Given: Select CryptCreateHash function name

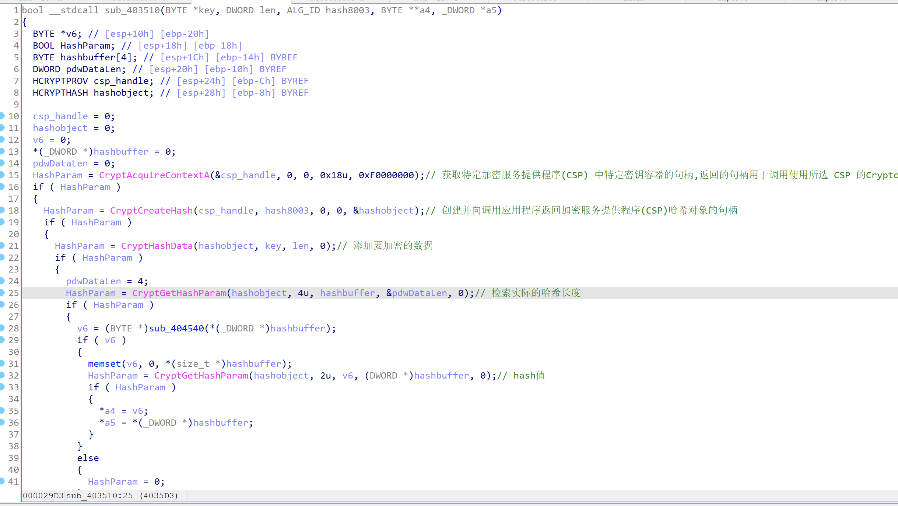Looking at the screenshot, I should click(x=151, y=211).
